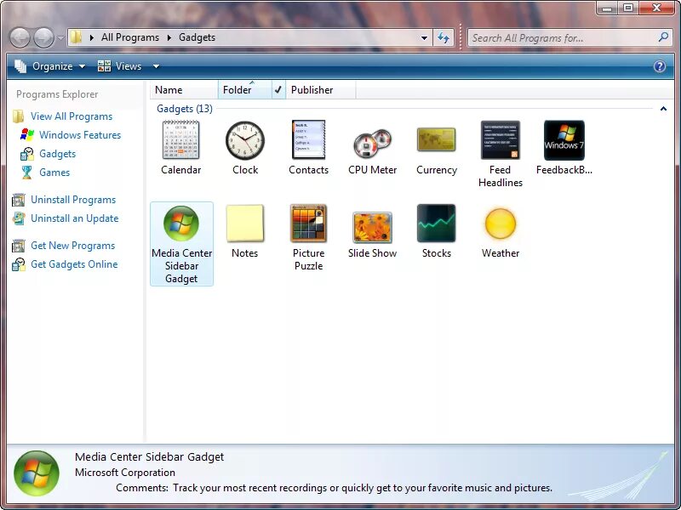
Task: Click Uninstall an Update link
Action: tap(74, 218)
